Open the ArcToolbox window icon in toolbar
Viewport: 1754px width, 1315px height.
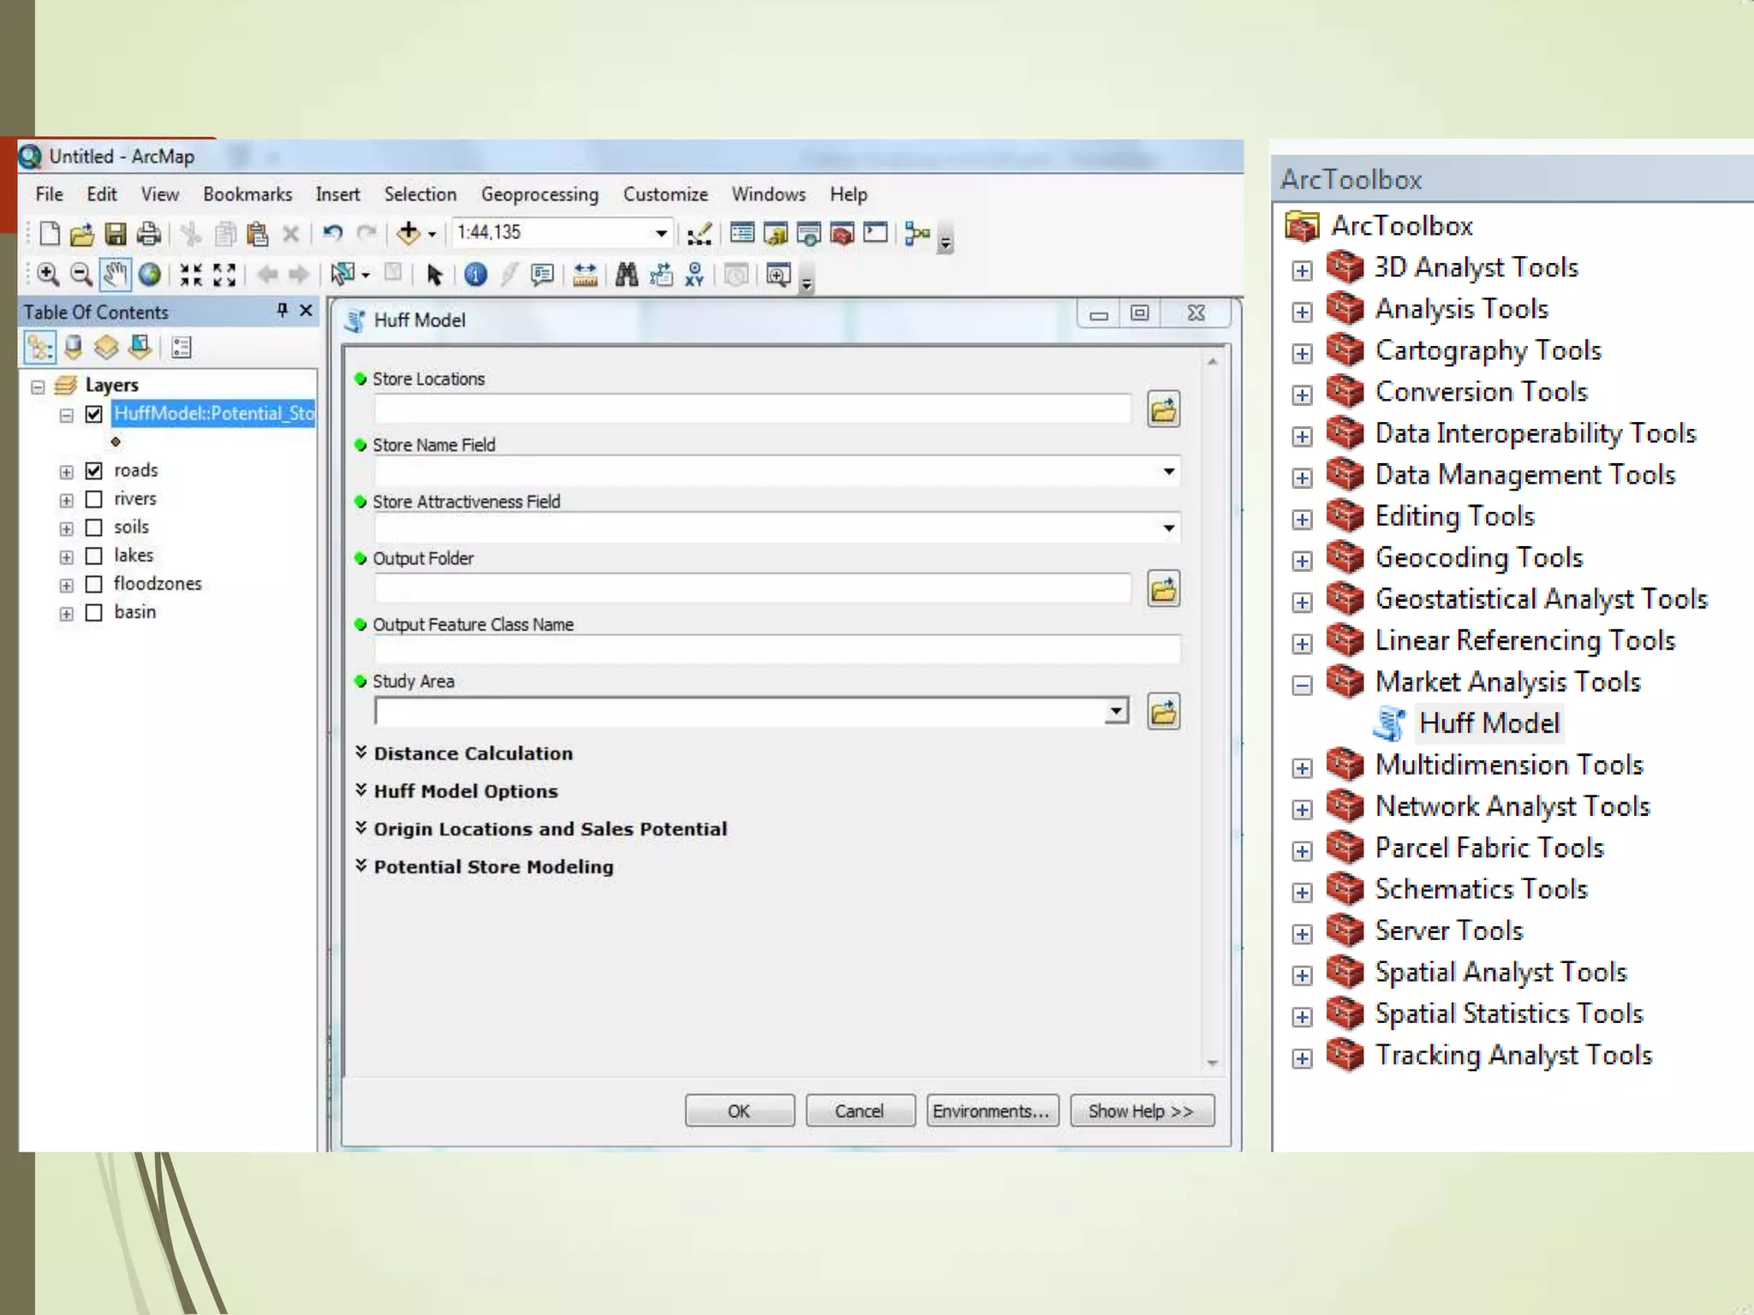(x=842, y=234)
